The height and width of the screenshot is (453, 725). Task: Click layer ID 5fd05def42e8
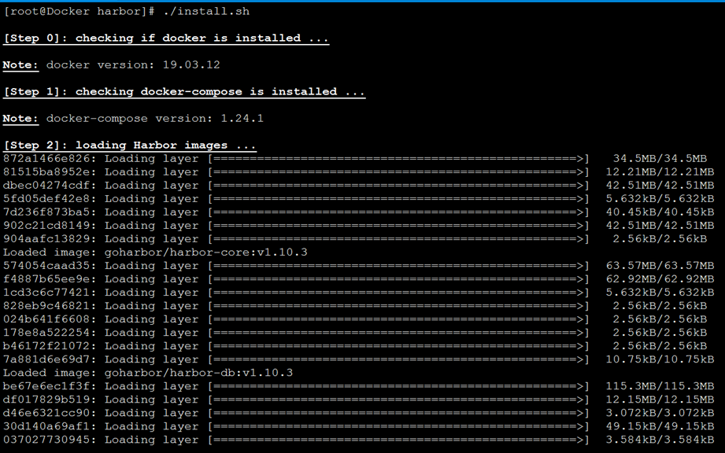tap(46, 199)
